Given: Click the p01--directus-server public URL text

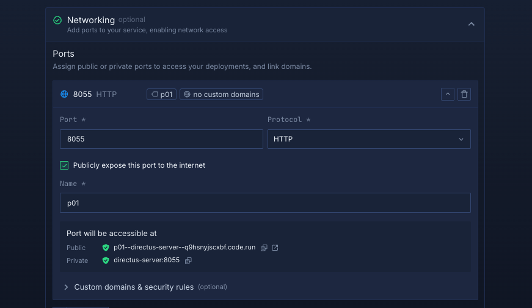Looking at the screenshot, I should click(x=184, y=248).
